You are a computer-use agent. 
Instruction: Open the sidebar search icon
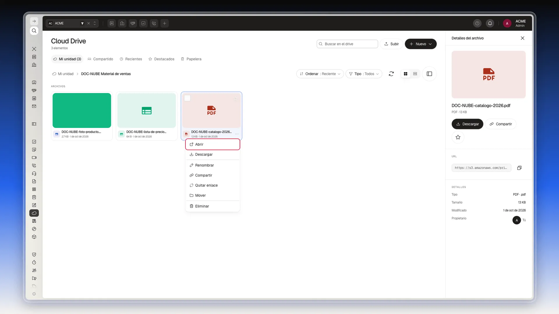(x=34, y=31)
